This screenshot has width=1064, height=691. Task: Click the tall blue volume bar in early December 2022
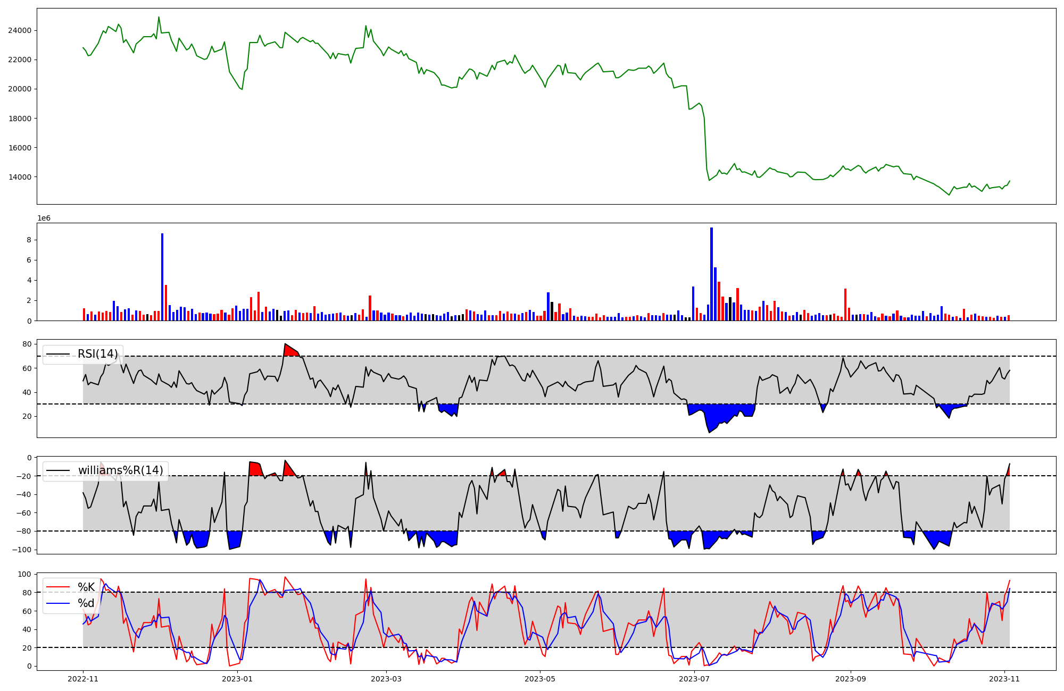tap(162, 276)
